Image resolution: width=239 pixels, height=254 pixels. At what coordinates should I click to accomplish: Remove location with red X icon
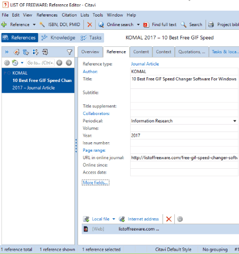pos(169,219)
